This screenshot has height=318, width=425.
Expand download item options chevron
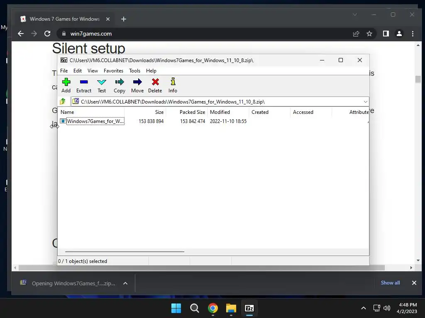125,283
